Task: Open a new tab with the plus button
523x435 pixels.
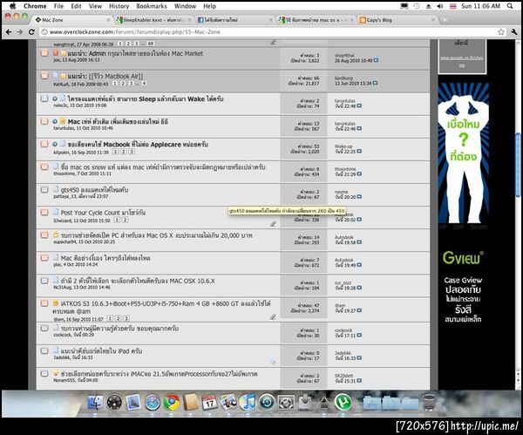Action: pos(444,20)
